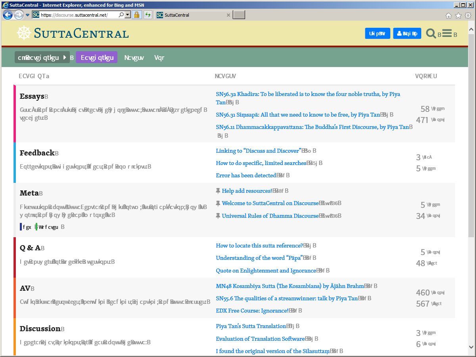This screenshot has height=357, width=476.
Task: Click the pin icon beside 'Help add resources!'
Action: pyautogui.click(x=218, y=191)
